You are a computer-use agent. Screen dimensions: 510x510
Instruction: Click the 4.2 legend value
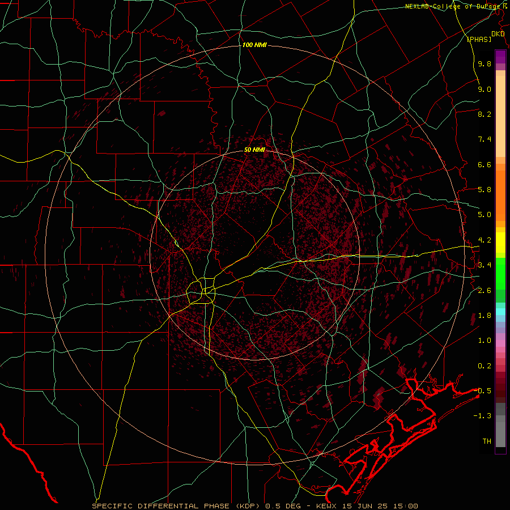pyautogui.click(x=484, y=240)
